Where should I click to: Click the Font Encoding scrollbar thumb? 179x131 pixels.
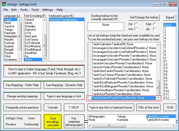point(45,45)
